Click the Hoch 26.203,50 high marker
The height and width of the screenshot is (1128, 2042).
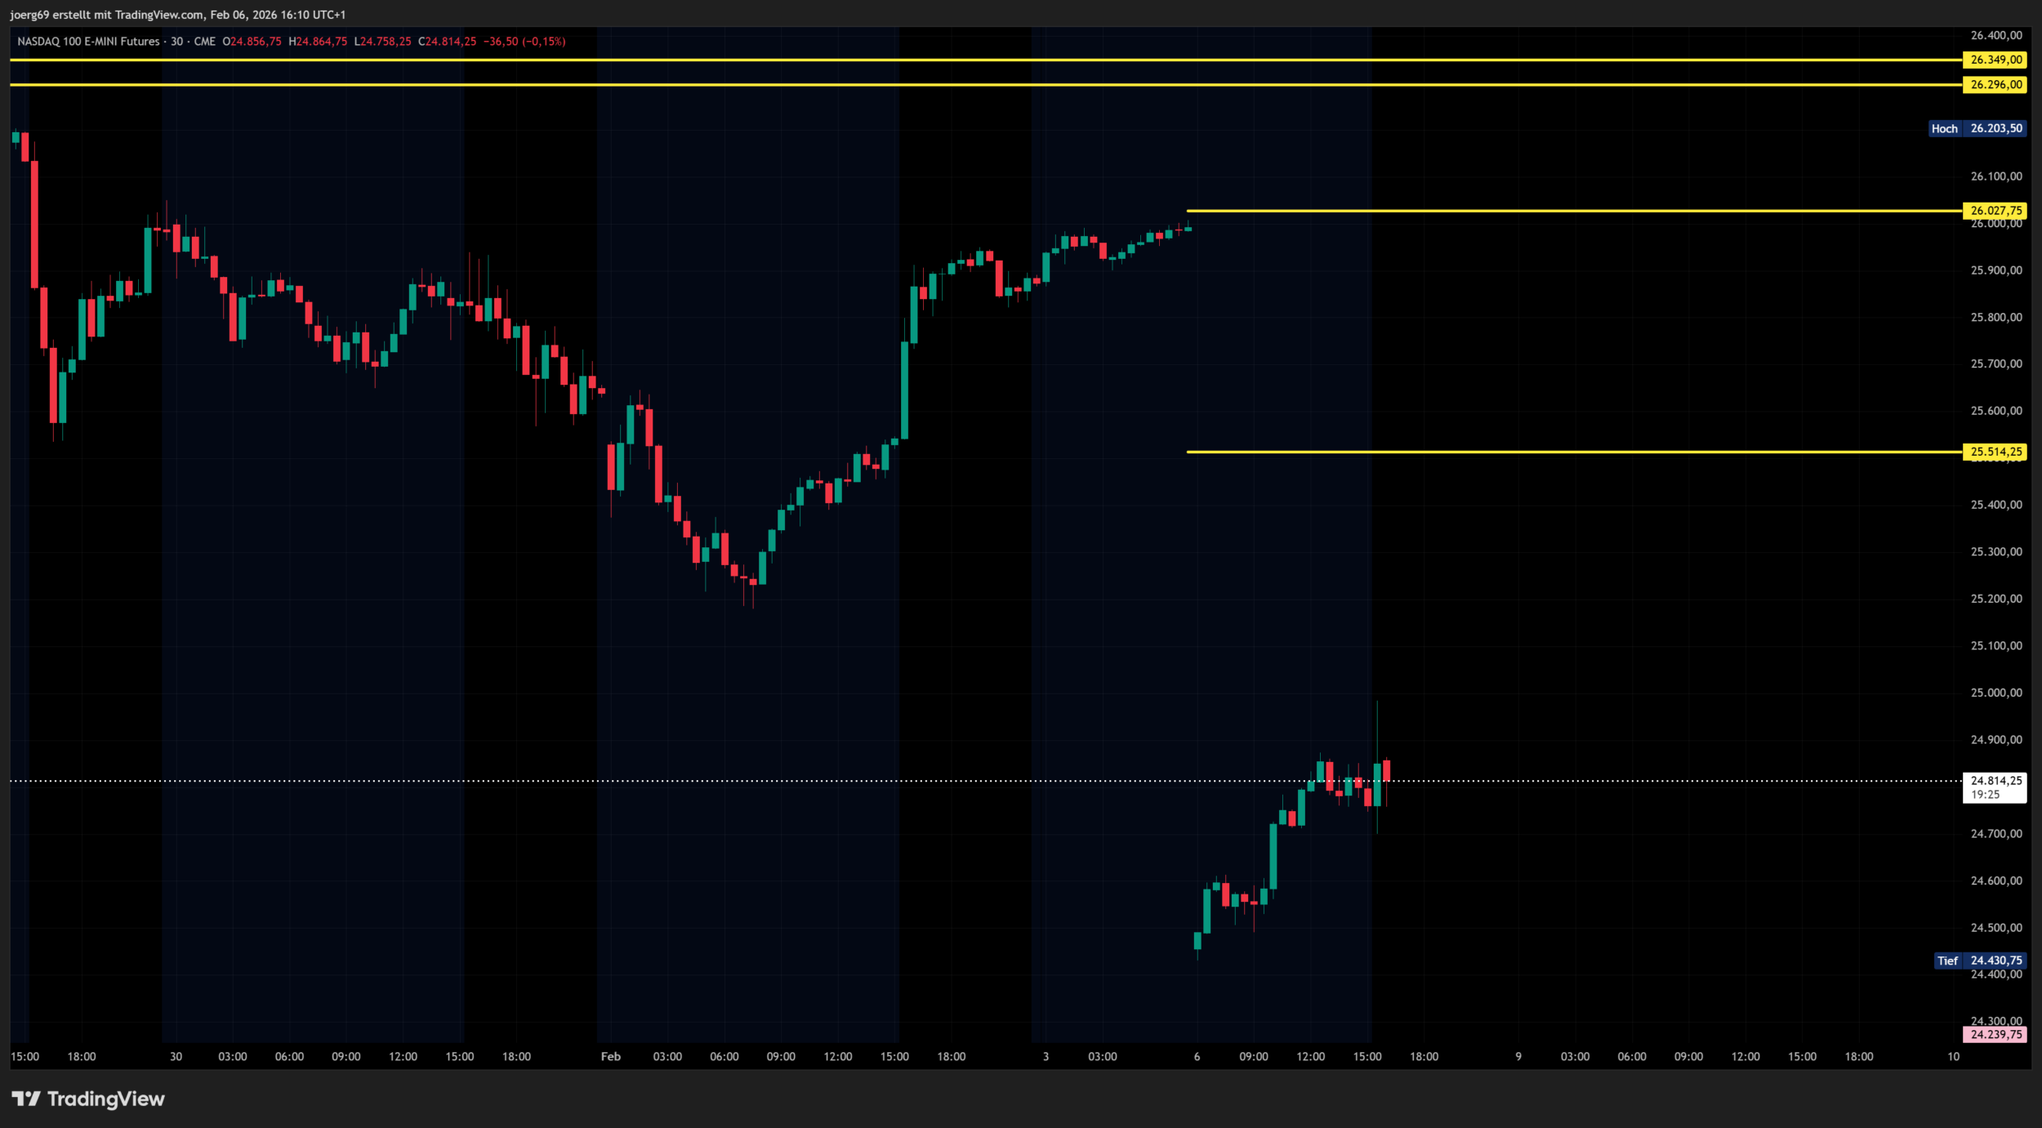pos(1977,128)
